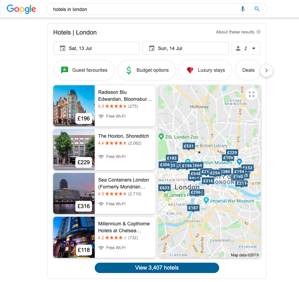Click the View 3,407 hotels button
The image size is (299, 282).
click(157, 268)
